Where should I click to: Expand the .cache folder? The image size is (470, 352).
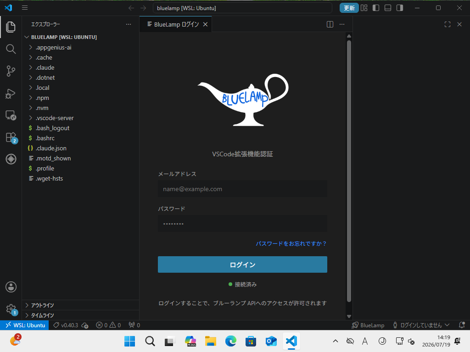[80, 57]
